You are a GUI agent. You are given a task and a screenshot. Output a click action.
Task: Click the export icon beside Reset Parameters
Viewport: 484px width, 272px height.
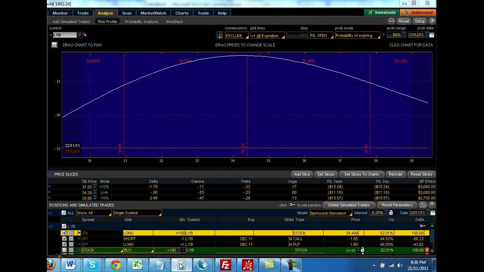point(423,205)
